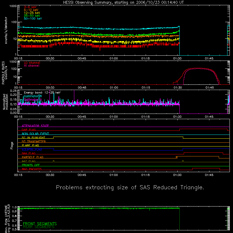This screenshot has height=233, width=233.
Task: Click the HI channel legend label
Action: coord(31,66)
